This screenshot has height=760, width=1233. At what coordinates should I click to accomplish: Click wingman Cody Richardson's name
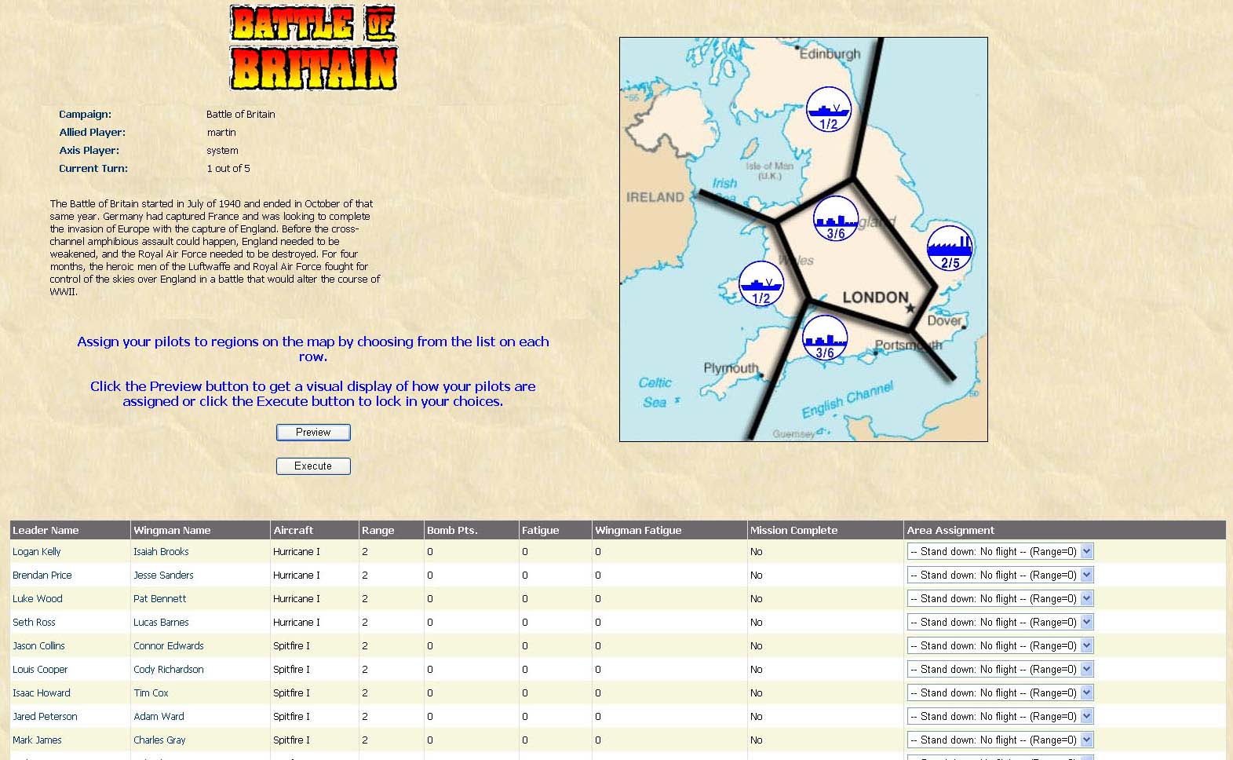[168, 670]
